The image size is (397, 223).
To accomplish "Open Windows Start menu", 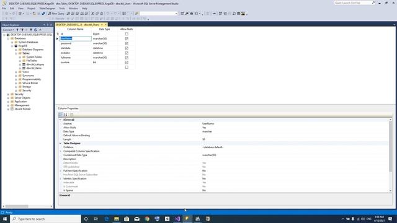I will point(5,219).
